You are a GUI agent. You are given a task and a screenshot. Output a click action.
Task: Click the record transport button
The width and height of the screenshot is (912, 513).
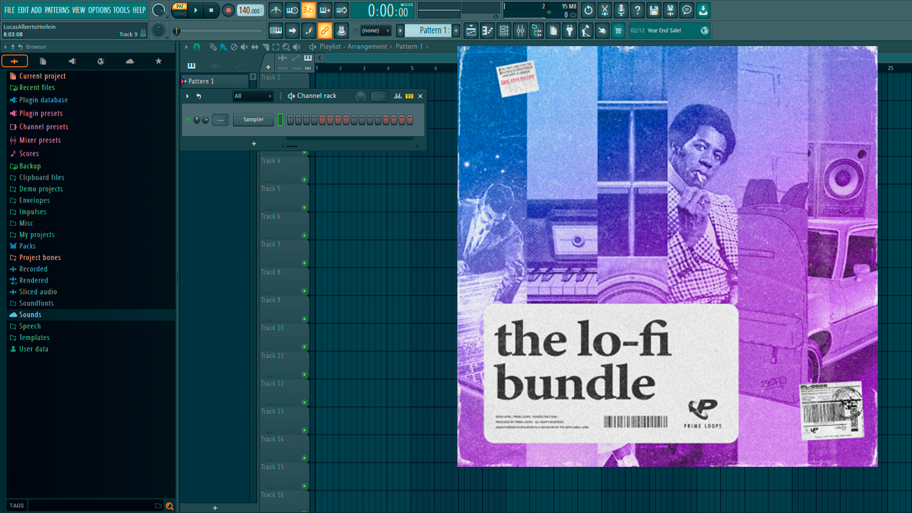[228, 10]
